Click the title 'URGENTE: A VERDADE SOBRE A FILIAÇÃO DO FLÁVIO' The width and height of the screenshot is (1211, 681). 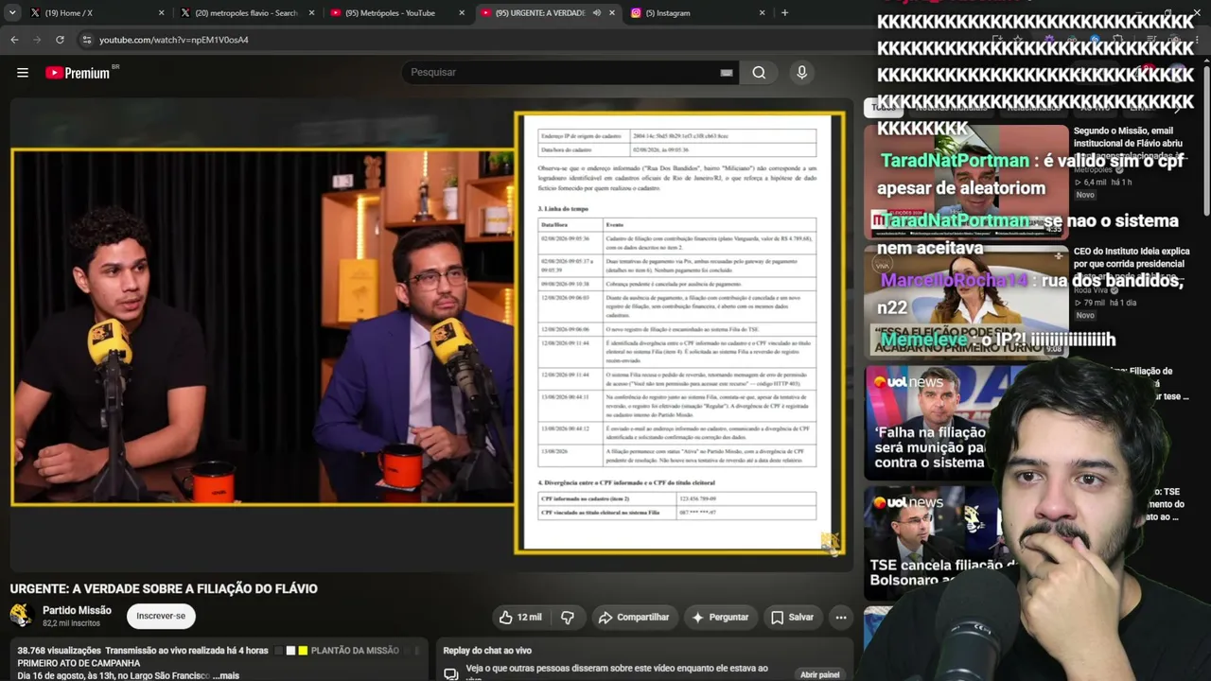tap(164, 588)
